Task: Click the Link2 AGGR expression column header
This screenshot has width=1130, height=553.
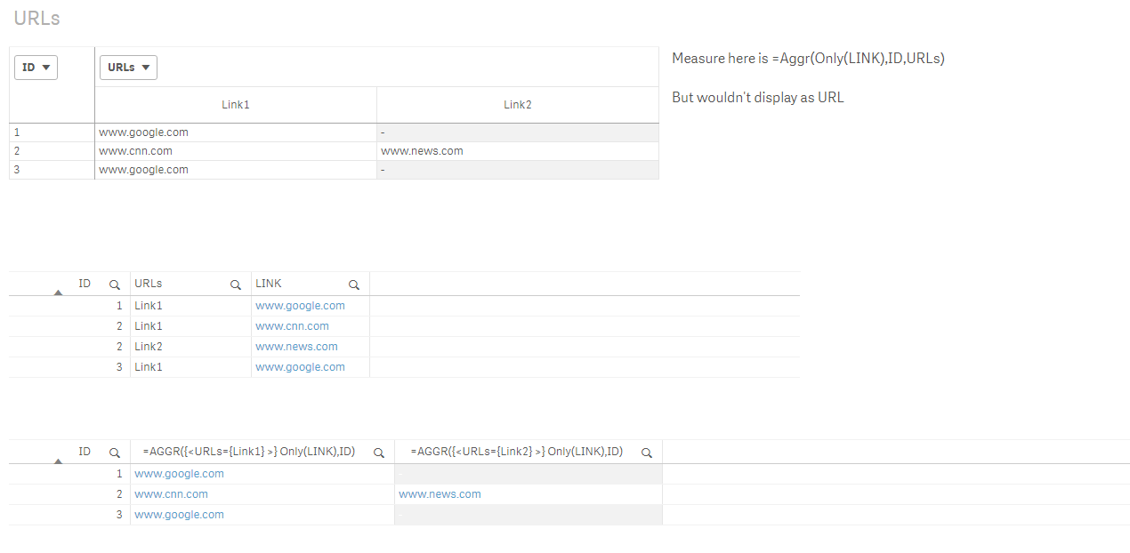Action: coord(517,452)
